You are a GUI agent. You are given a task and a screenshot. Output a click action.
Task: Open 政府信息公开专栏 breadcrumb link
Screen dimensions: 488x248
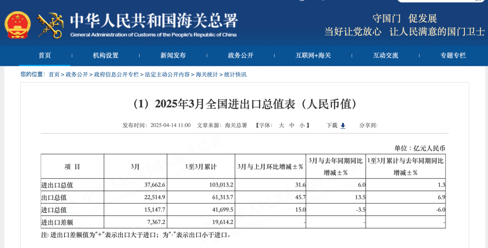pyautogui.click(x=117, y=75)
